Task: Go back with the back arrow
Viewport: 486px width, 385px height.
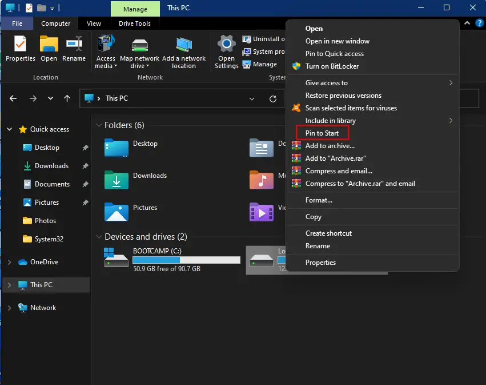Action: tap(13, 99)
